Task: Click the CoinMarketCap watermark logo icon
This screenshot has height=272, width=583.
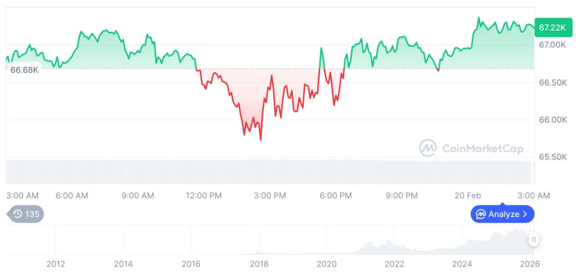Action: click(x=428, y=148)
